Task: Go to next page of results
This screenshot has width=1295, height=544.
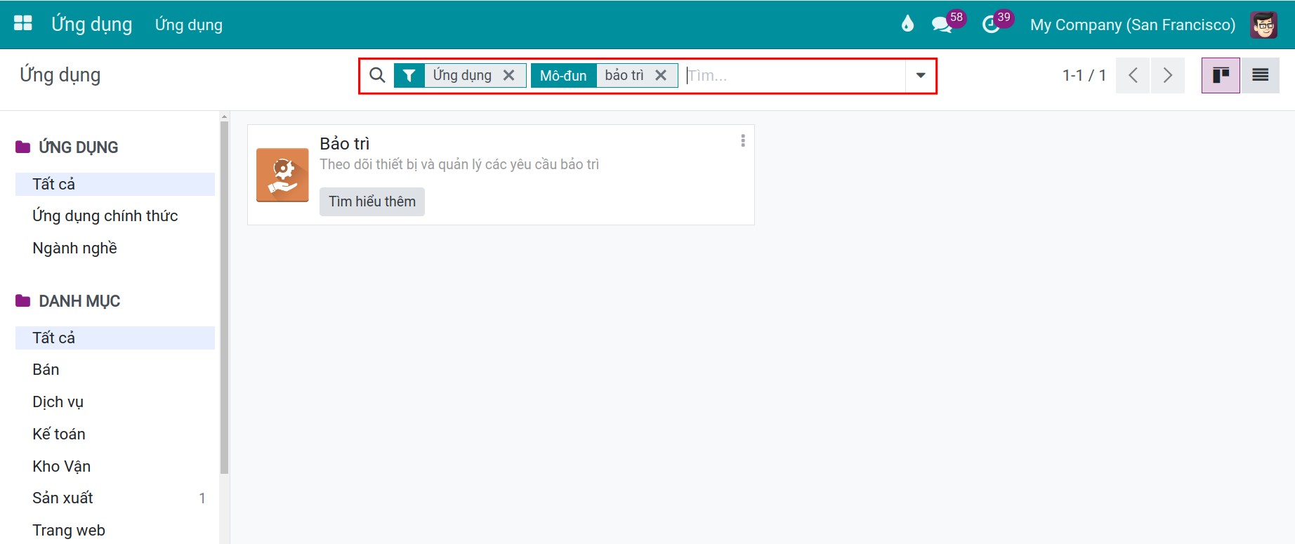Action: click(1167, 75)
